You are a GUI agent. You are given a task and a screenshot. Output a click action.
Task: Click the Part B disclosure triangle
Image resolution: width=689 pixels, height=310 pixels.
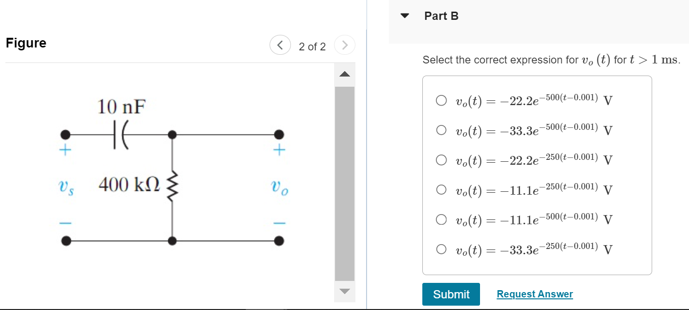(404, 15)
